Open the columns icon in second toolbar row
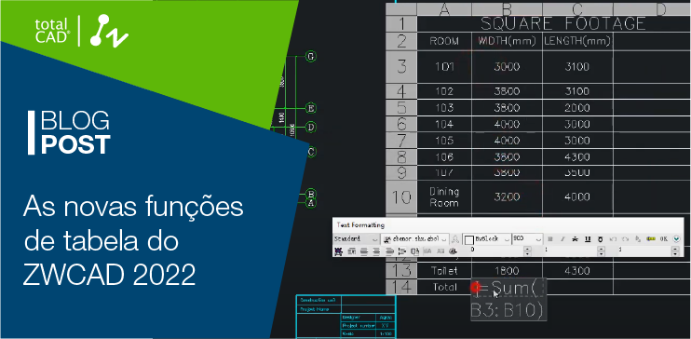The width and height of the screenshot is (691, 339). coord(338,251)
